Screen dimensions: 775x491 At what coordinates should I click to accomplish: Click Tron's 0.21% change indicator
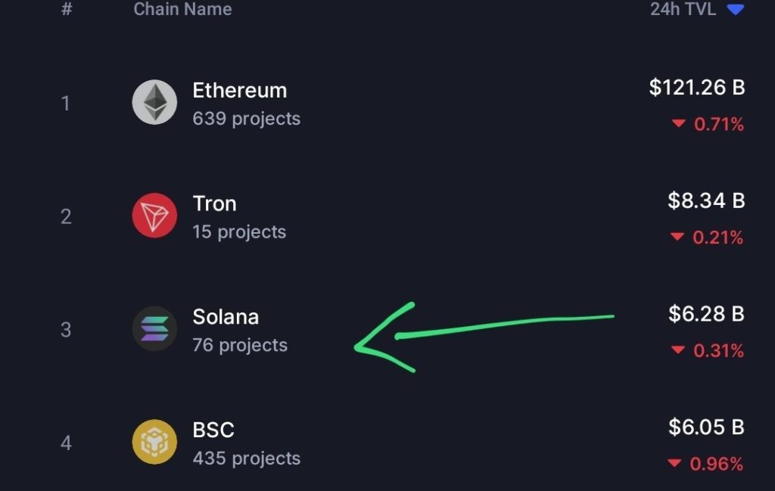[x=707, y=238]
